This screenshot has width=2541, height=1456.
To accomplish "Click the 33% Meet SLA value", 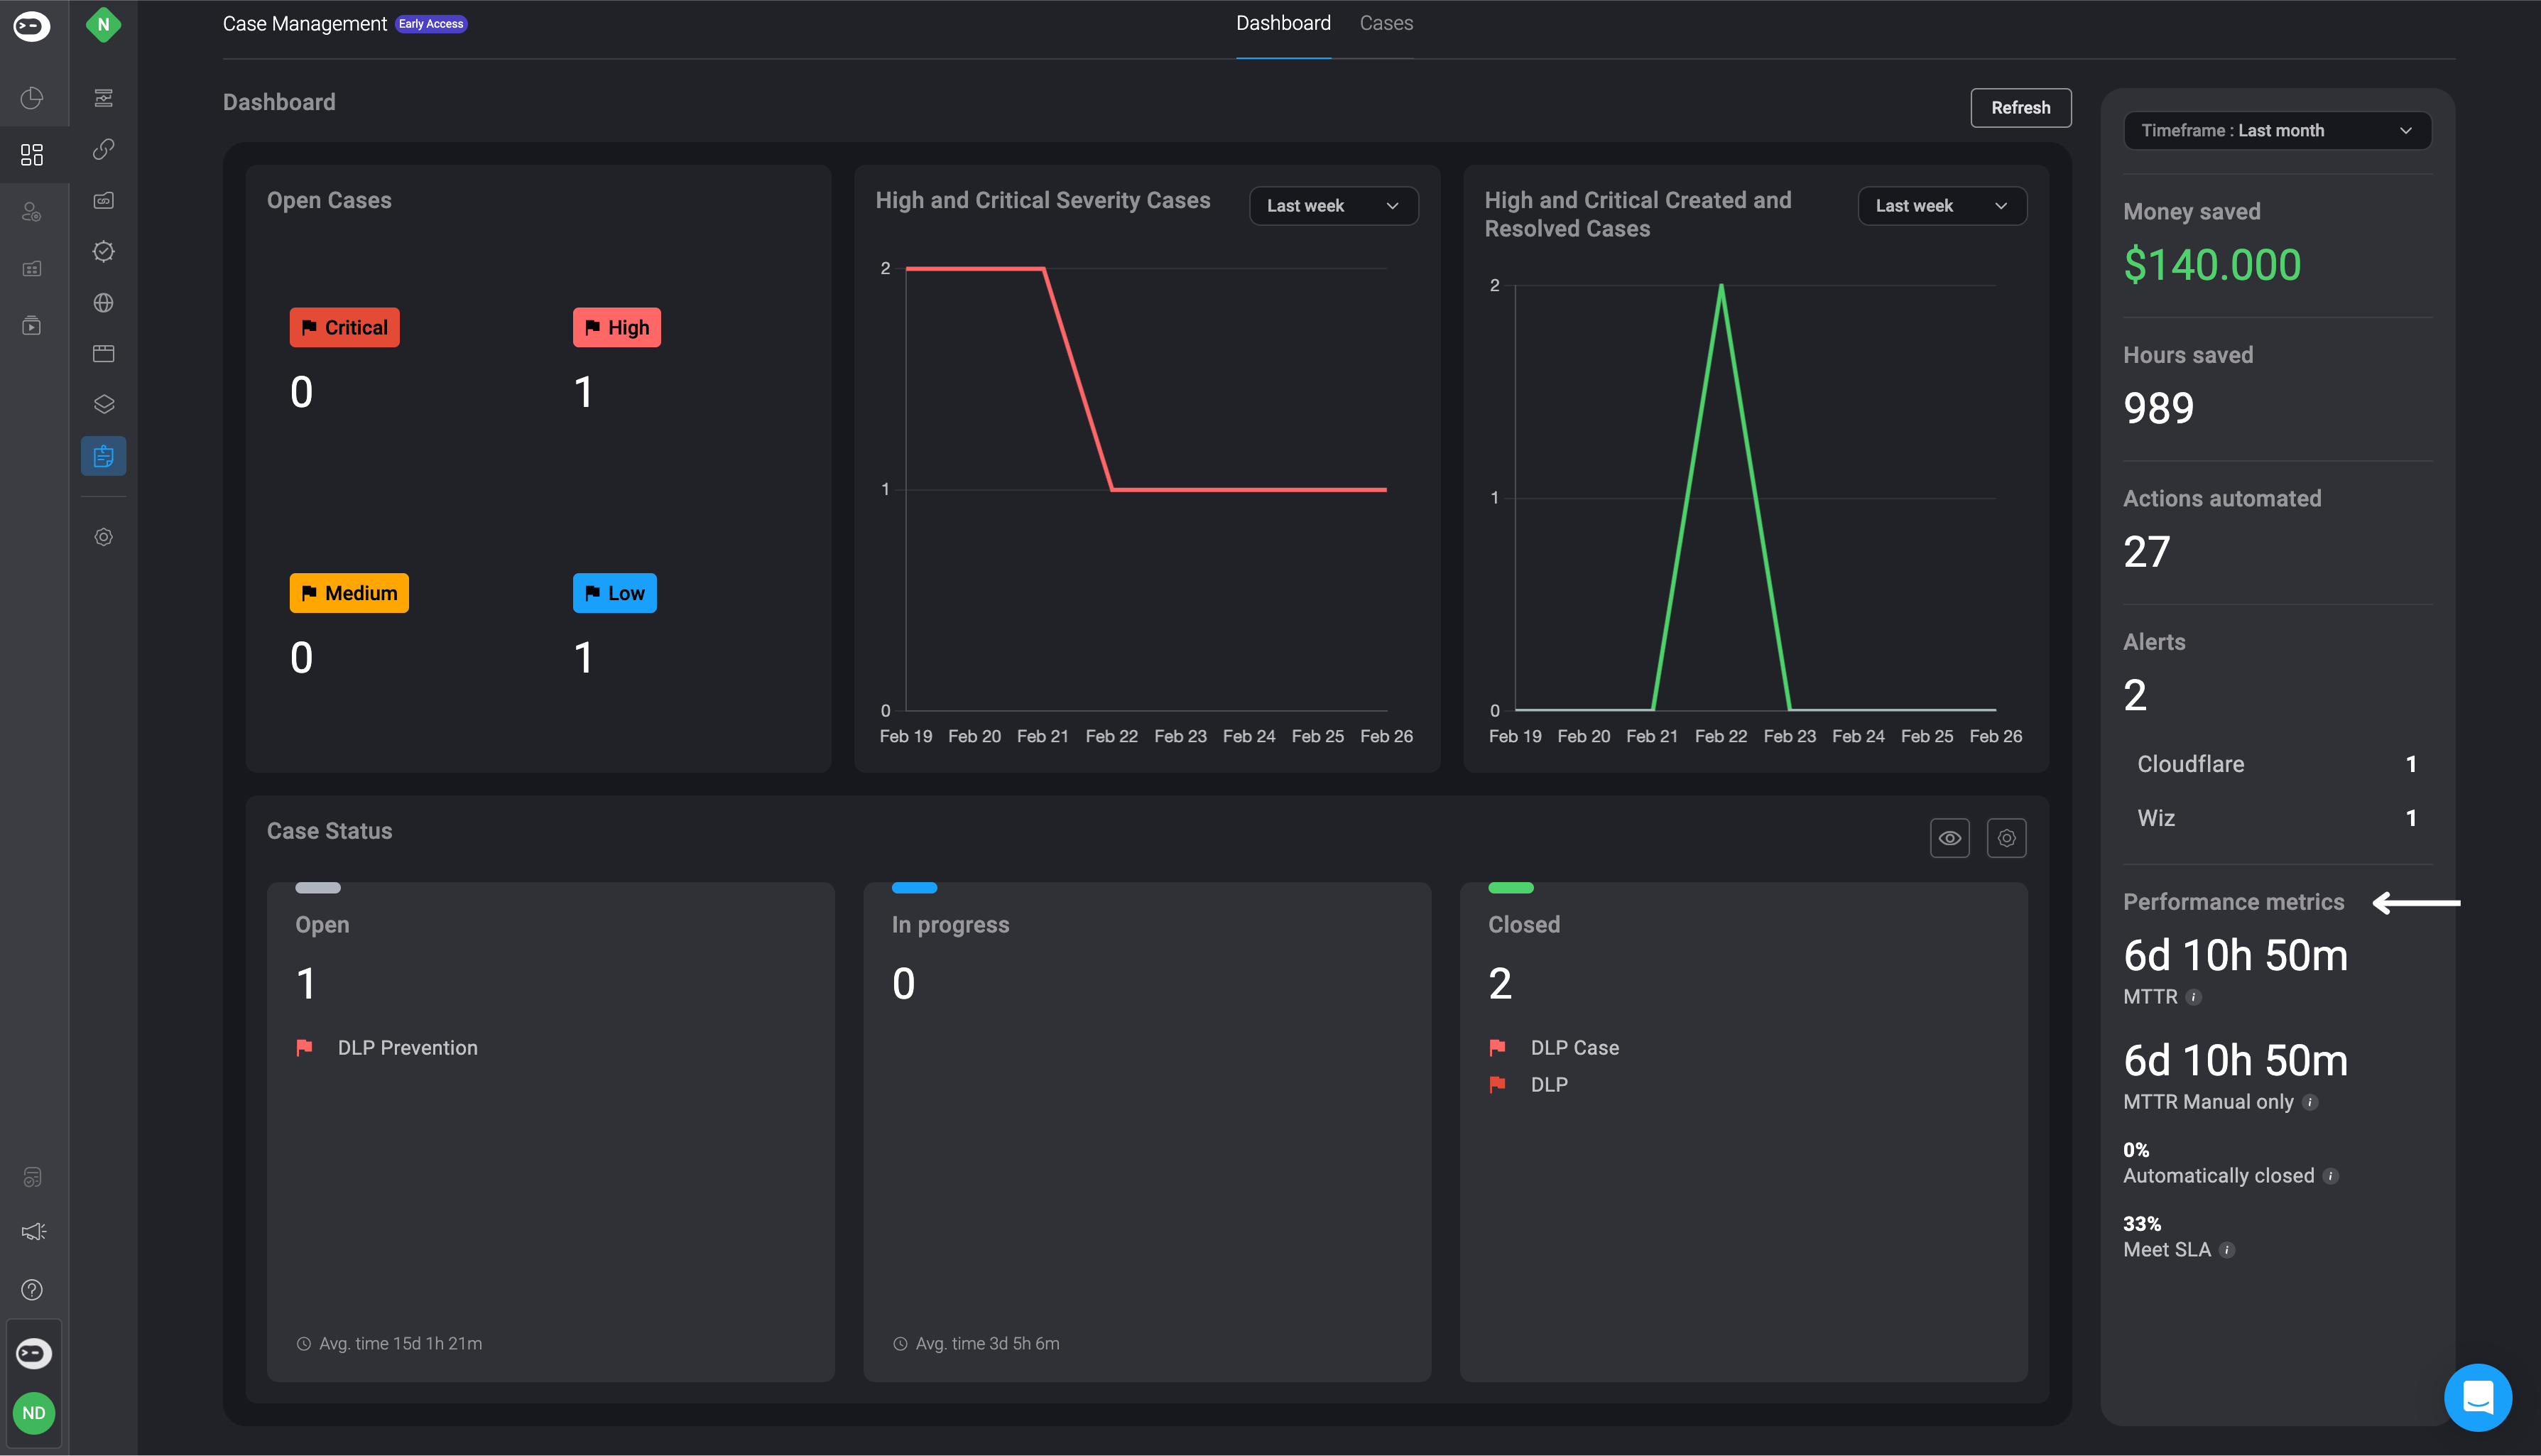I will point(2141,1224).
